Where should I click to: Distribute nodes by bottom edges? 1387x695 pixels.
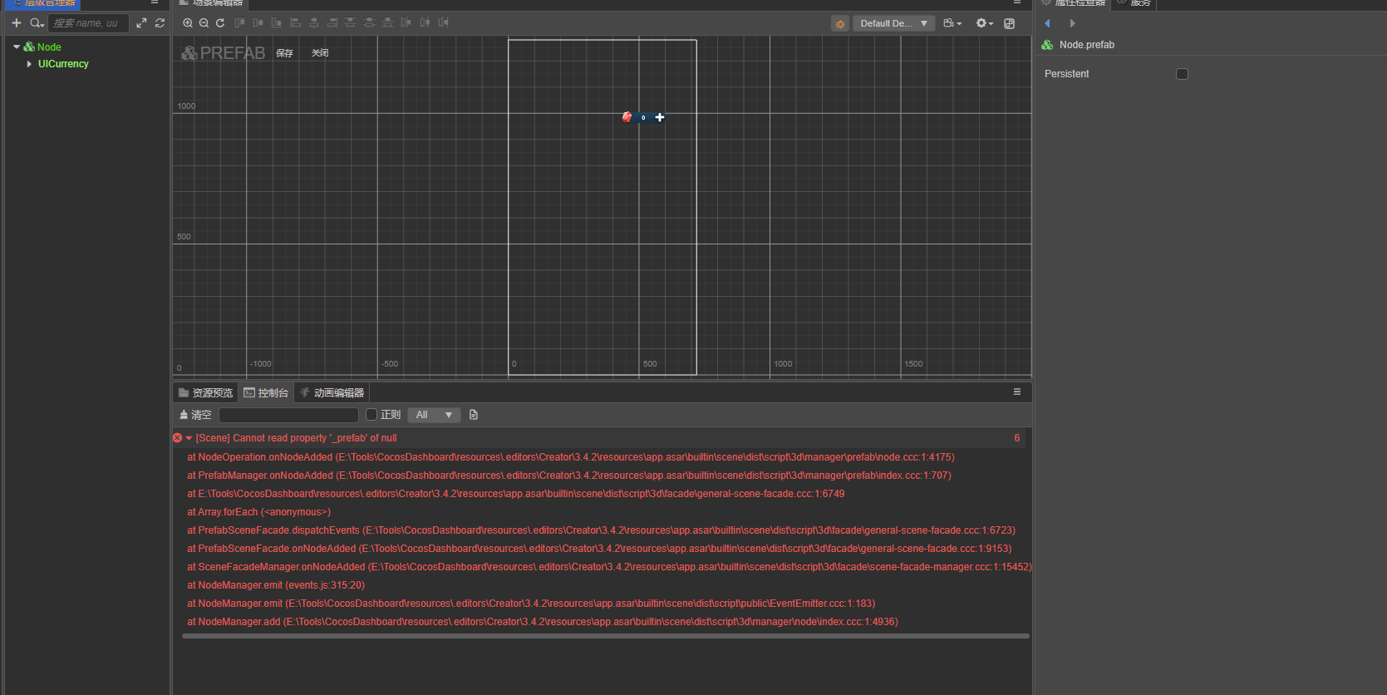coord(387,22)
